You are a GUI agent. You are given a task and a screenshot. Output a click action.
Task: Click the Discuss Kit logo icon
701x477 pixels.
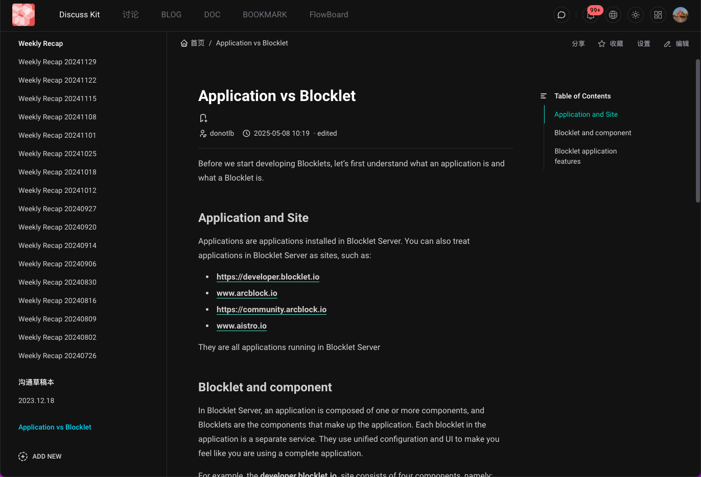24,15
